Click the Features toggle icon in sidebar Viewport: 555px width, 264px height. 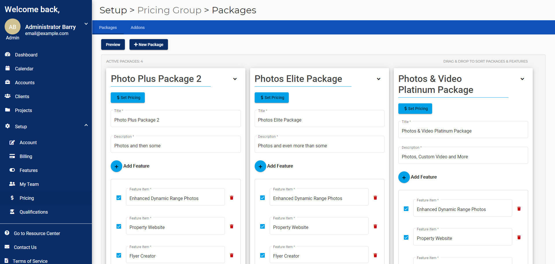coord(12,170)
